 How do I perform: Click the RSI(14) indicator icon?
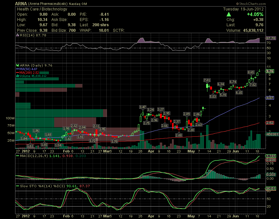point(17,35)
